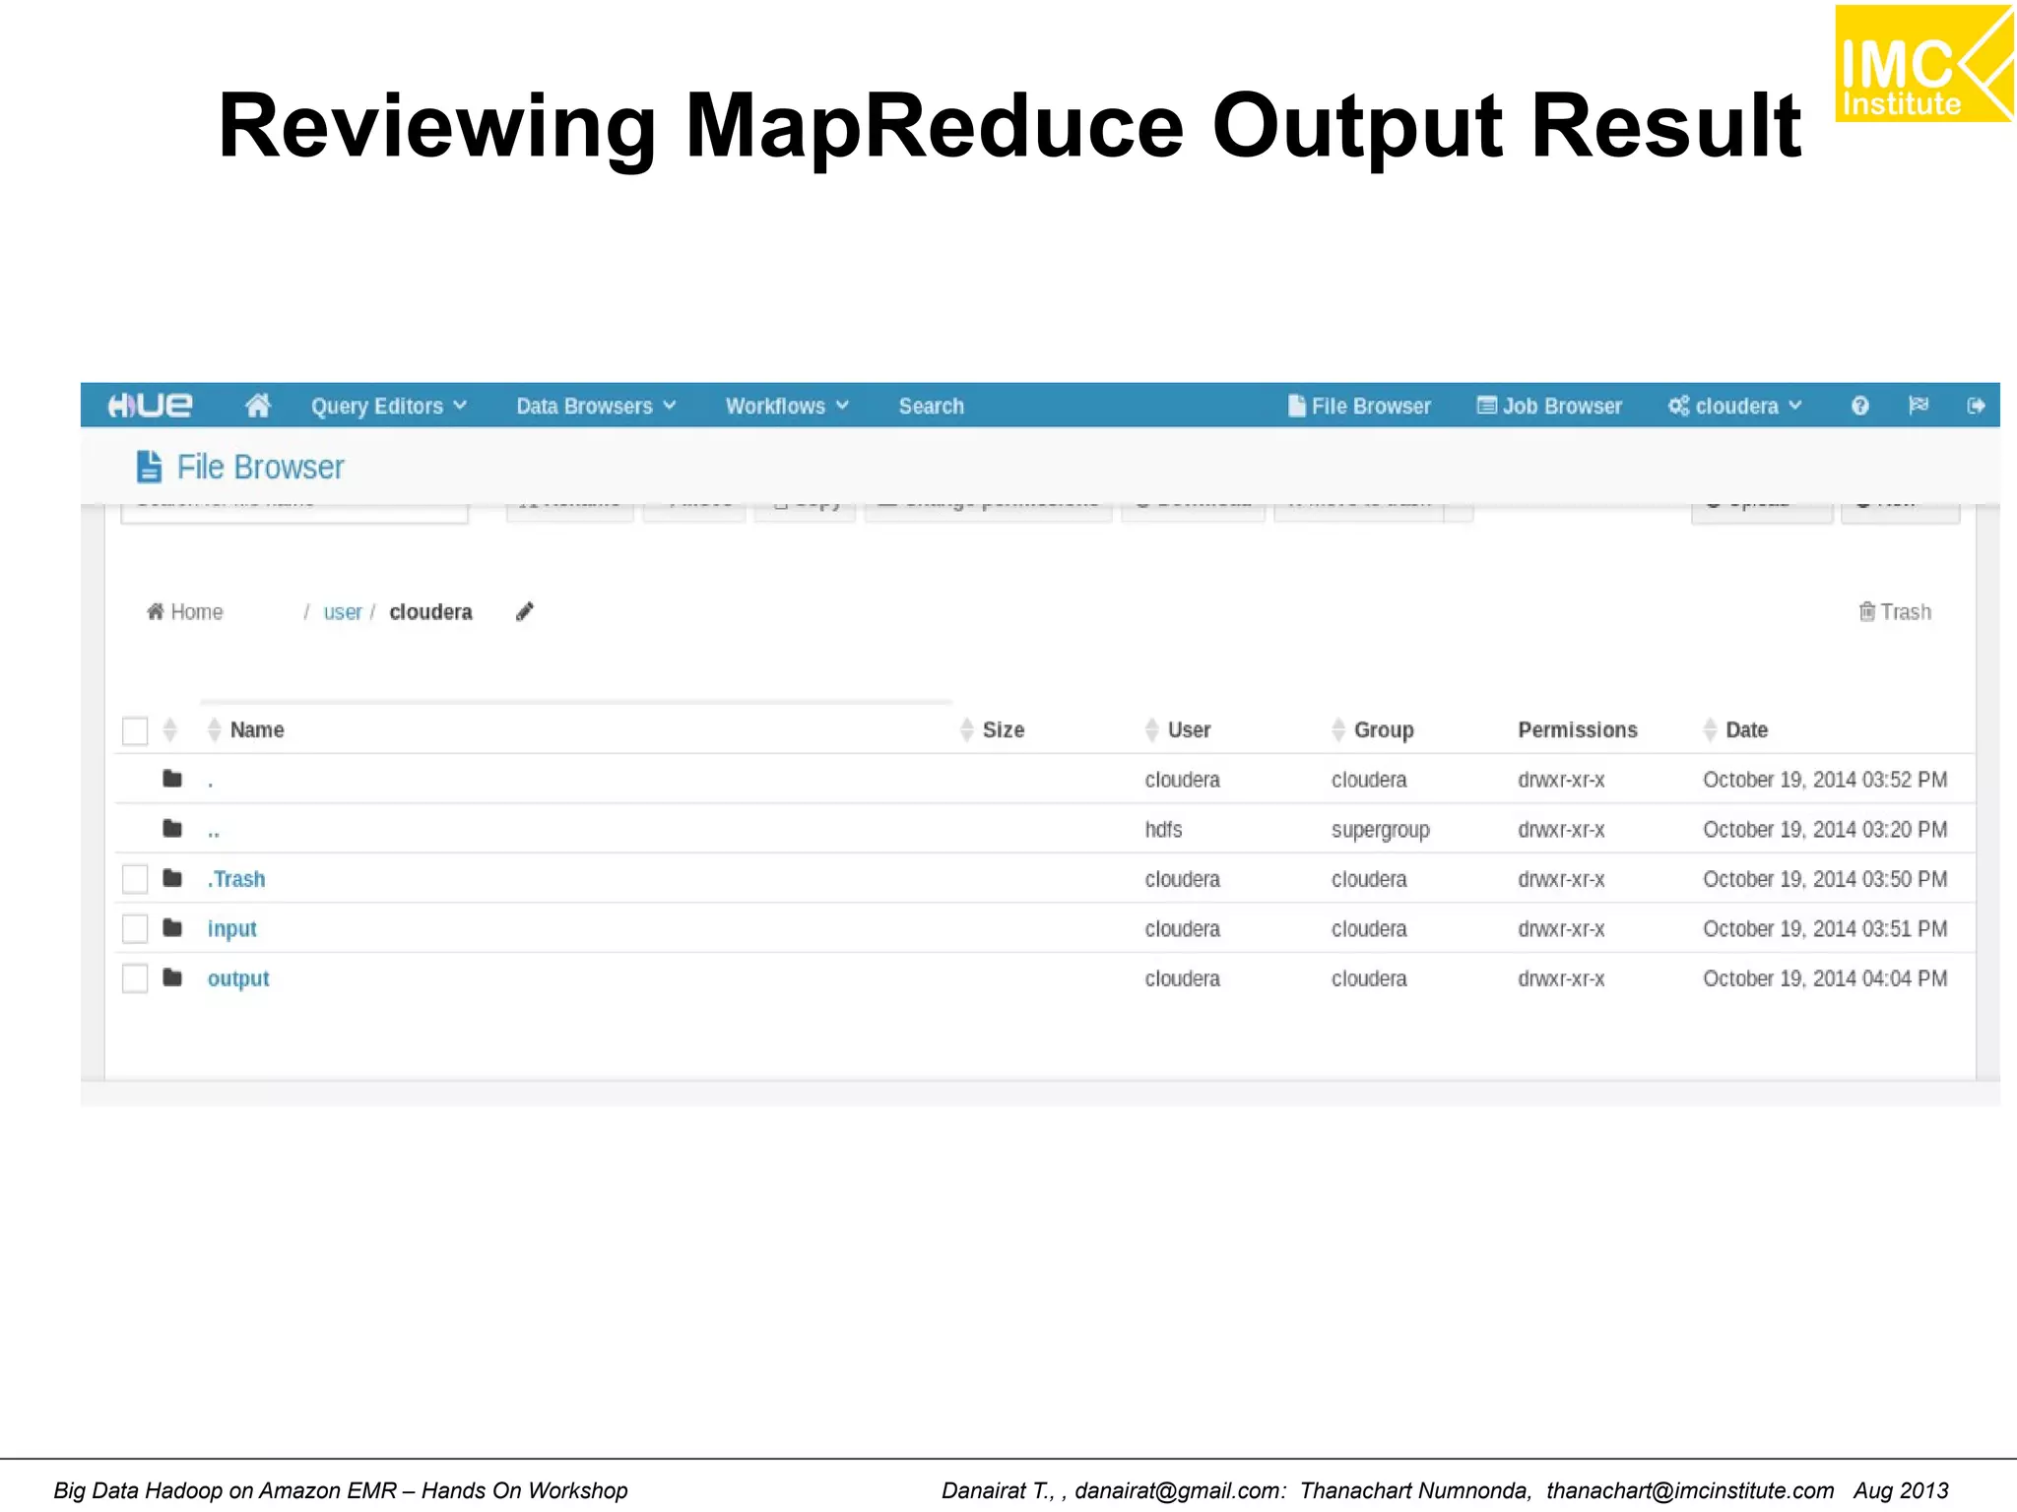Click the permissions cell of the output row
Screen dimensions: 2017x1512
click(x=1561, y=978)
